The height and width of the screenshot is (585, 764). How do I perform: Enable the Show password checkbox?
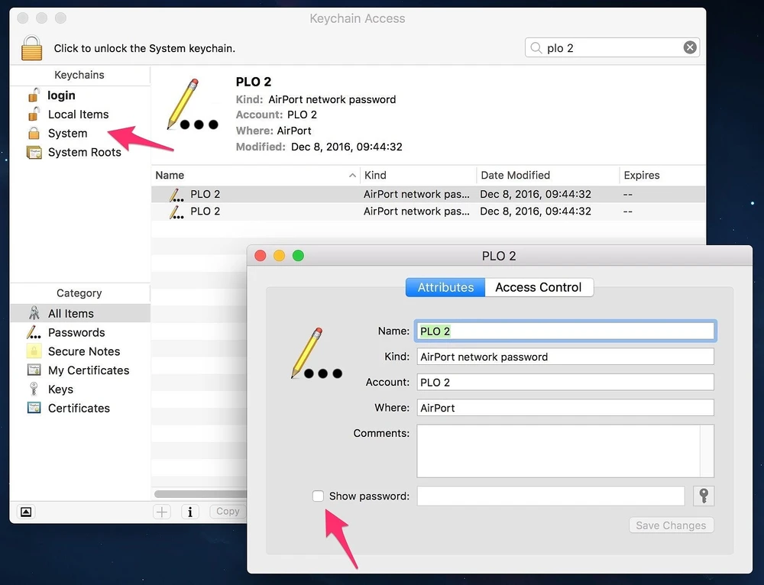coord(318,496)
